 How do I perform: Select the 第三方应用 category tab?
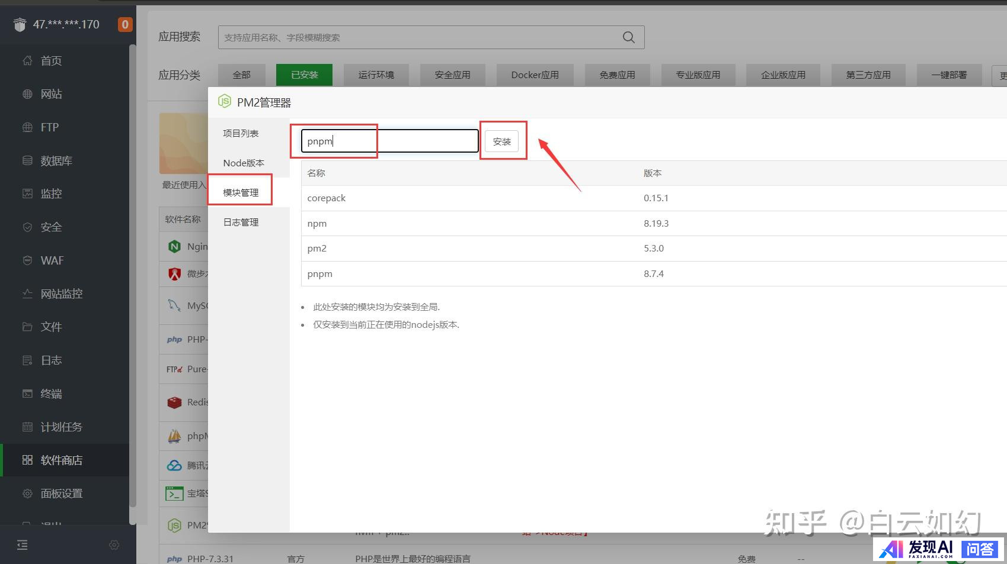click(868, 75)
